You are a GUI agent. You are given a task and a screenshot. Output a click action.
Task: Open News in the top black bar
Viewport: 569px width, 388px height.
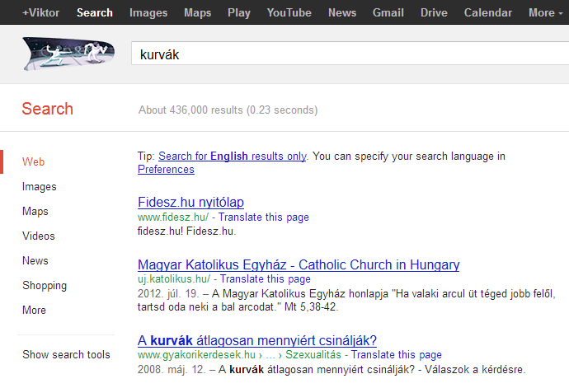point(342,12)
